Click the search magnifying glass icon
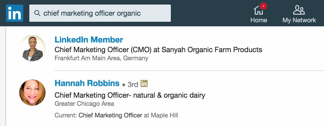The height and width of the screenshot is (126, 324). 37,13
